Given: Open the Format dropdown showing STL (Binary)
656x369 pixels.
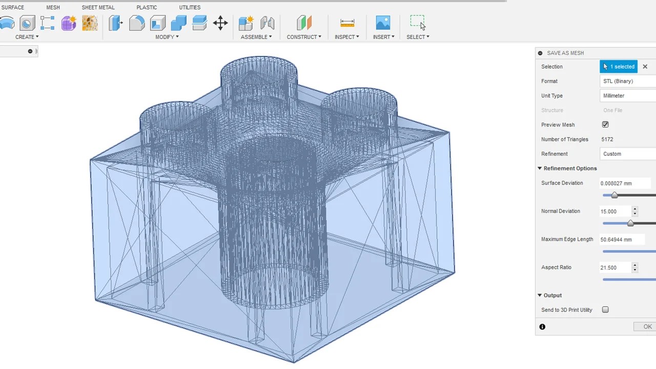Looking at the screenshot, I should coord(628,81).
